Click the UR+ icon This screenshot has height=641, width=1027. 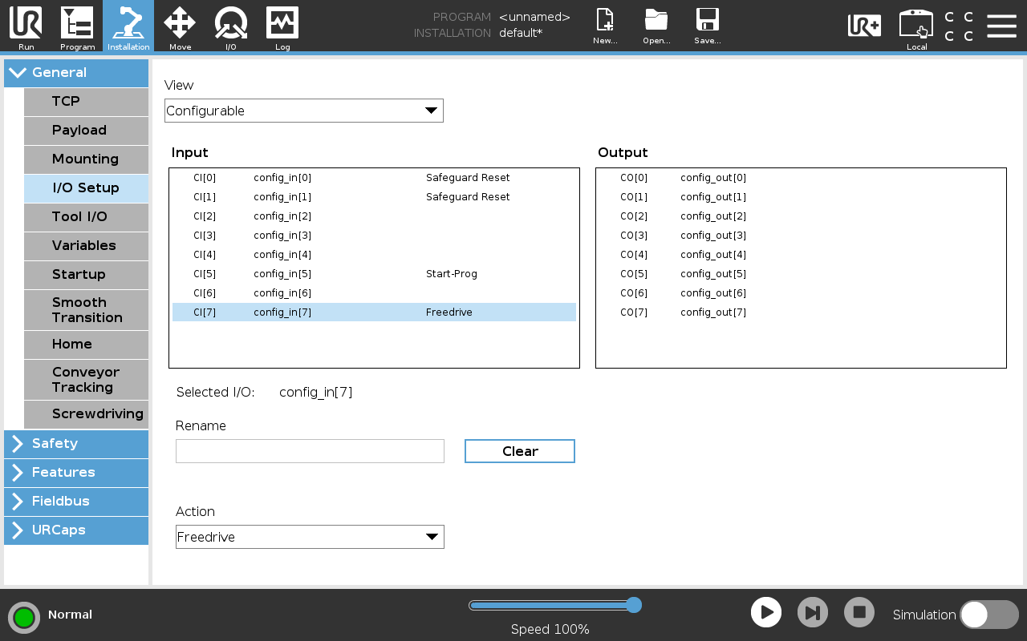pos(864,26)
